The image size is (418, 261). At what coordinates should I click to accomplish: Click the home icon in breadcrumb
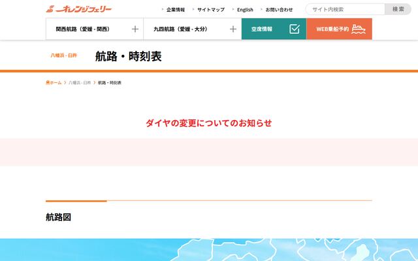click(48, 83)
